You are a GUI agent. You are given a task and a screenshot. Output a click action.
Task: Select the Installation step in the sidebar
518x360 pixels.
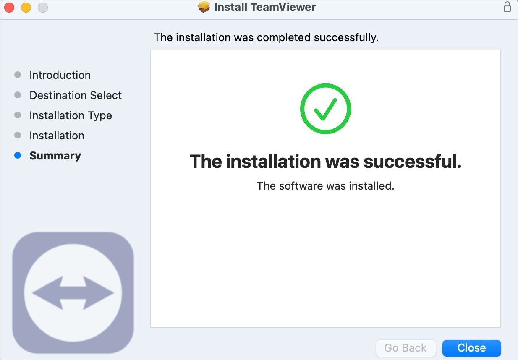(57, 136)
